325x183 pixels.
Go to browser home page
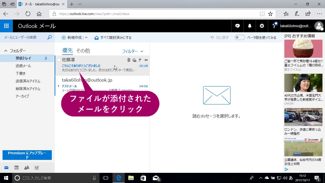pyautogui.click(x=39, y=14)
